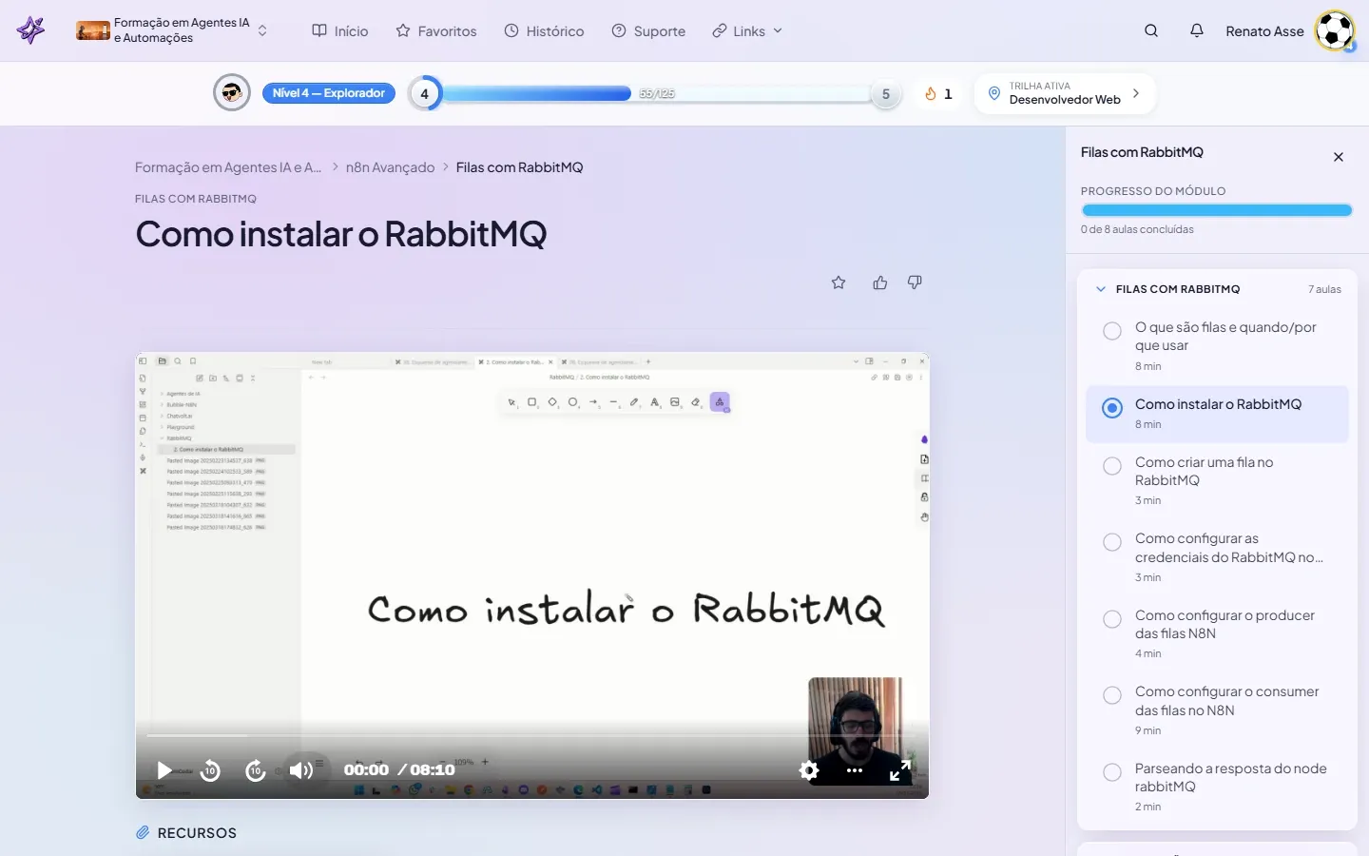Mark 'Como configurar o producer' circle
Viewport: 1369px width, 856px height.
[1111, 619]
